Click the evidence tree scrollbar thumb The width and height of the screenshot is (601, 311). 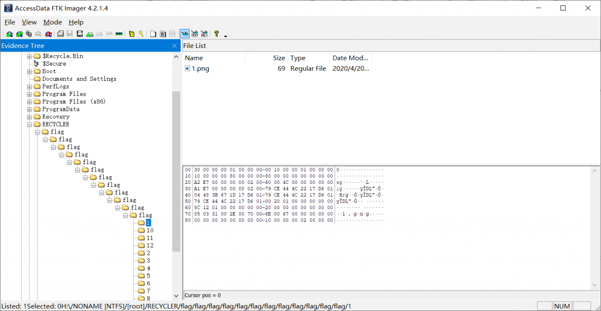click(176, 172)
